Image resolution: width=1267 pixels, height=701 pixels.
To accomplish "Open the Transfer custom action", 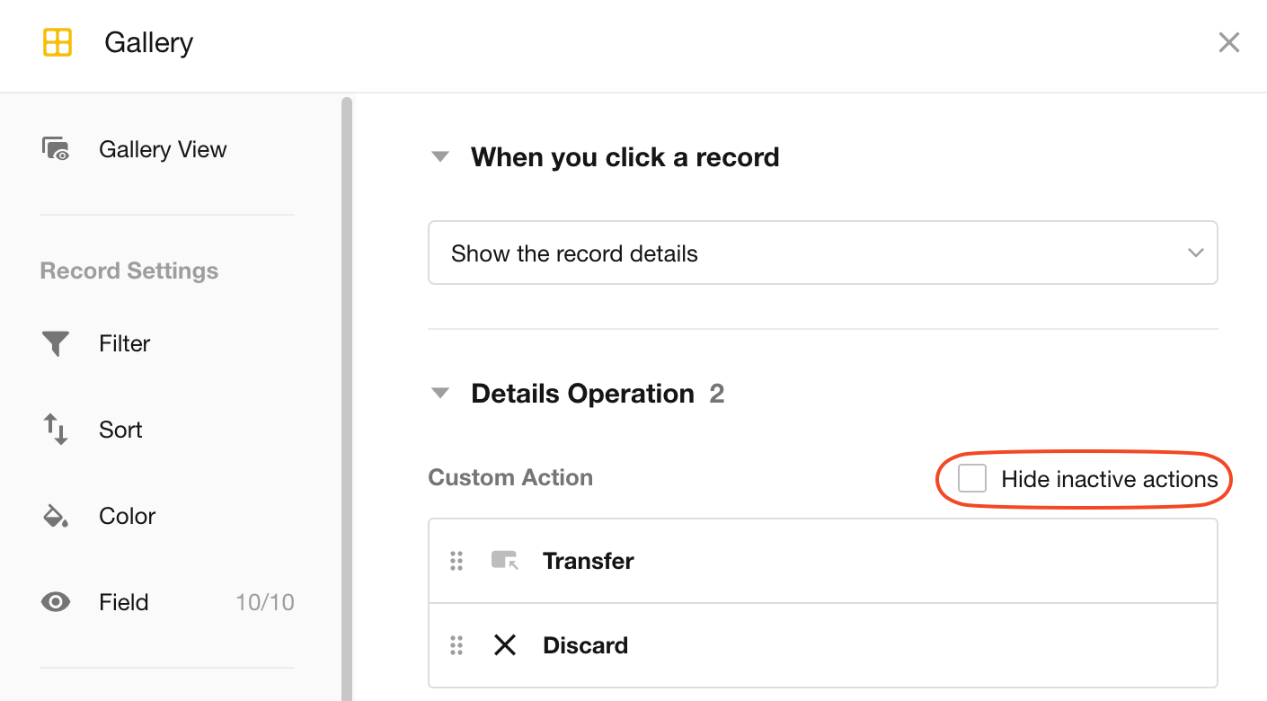I will pyautogui.click(x=589, y=561).
